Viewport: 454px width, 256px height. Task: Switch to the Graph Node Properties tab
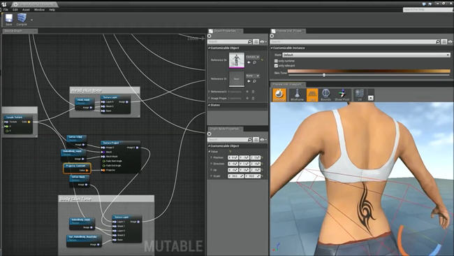point(226,129)
